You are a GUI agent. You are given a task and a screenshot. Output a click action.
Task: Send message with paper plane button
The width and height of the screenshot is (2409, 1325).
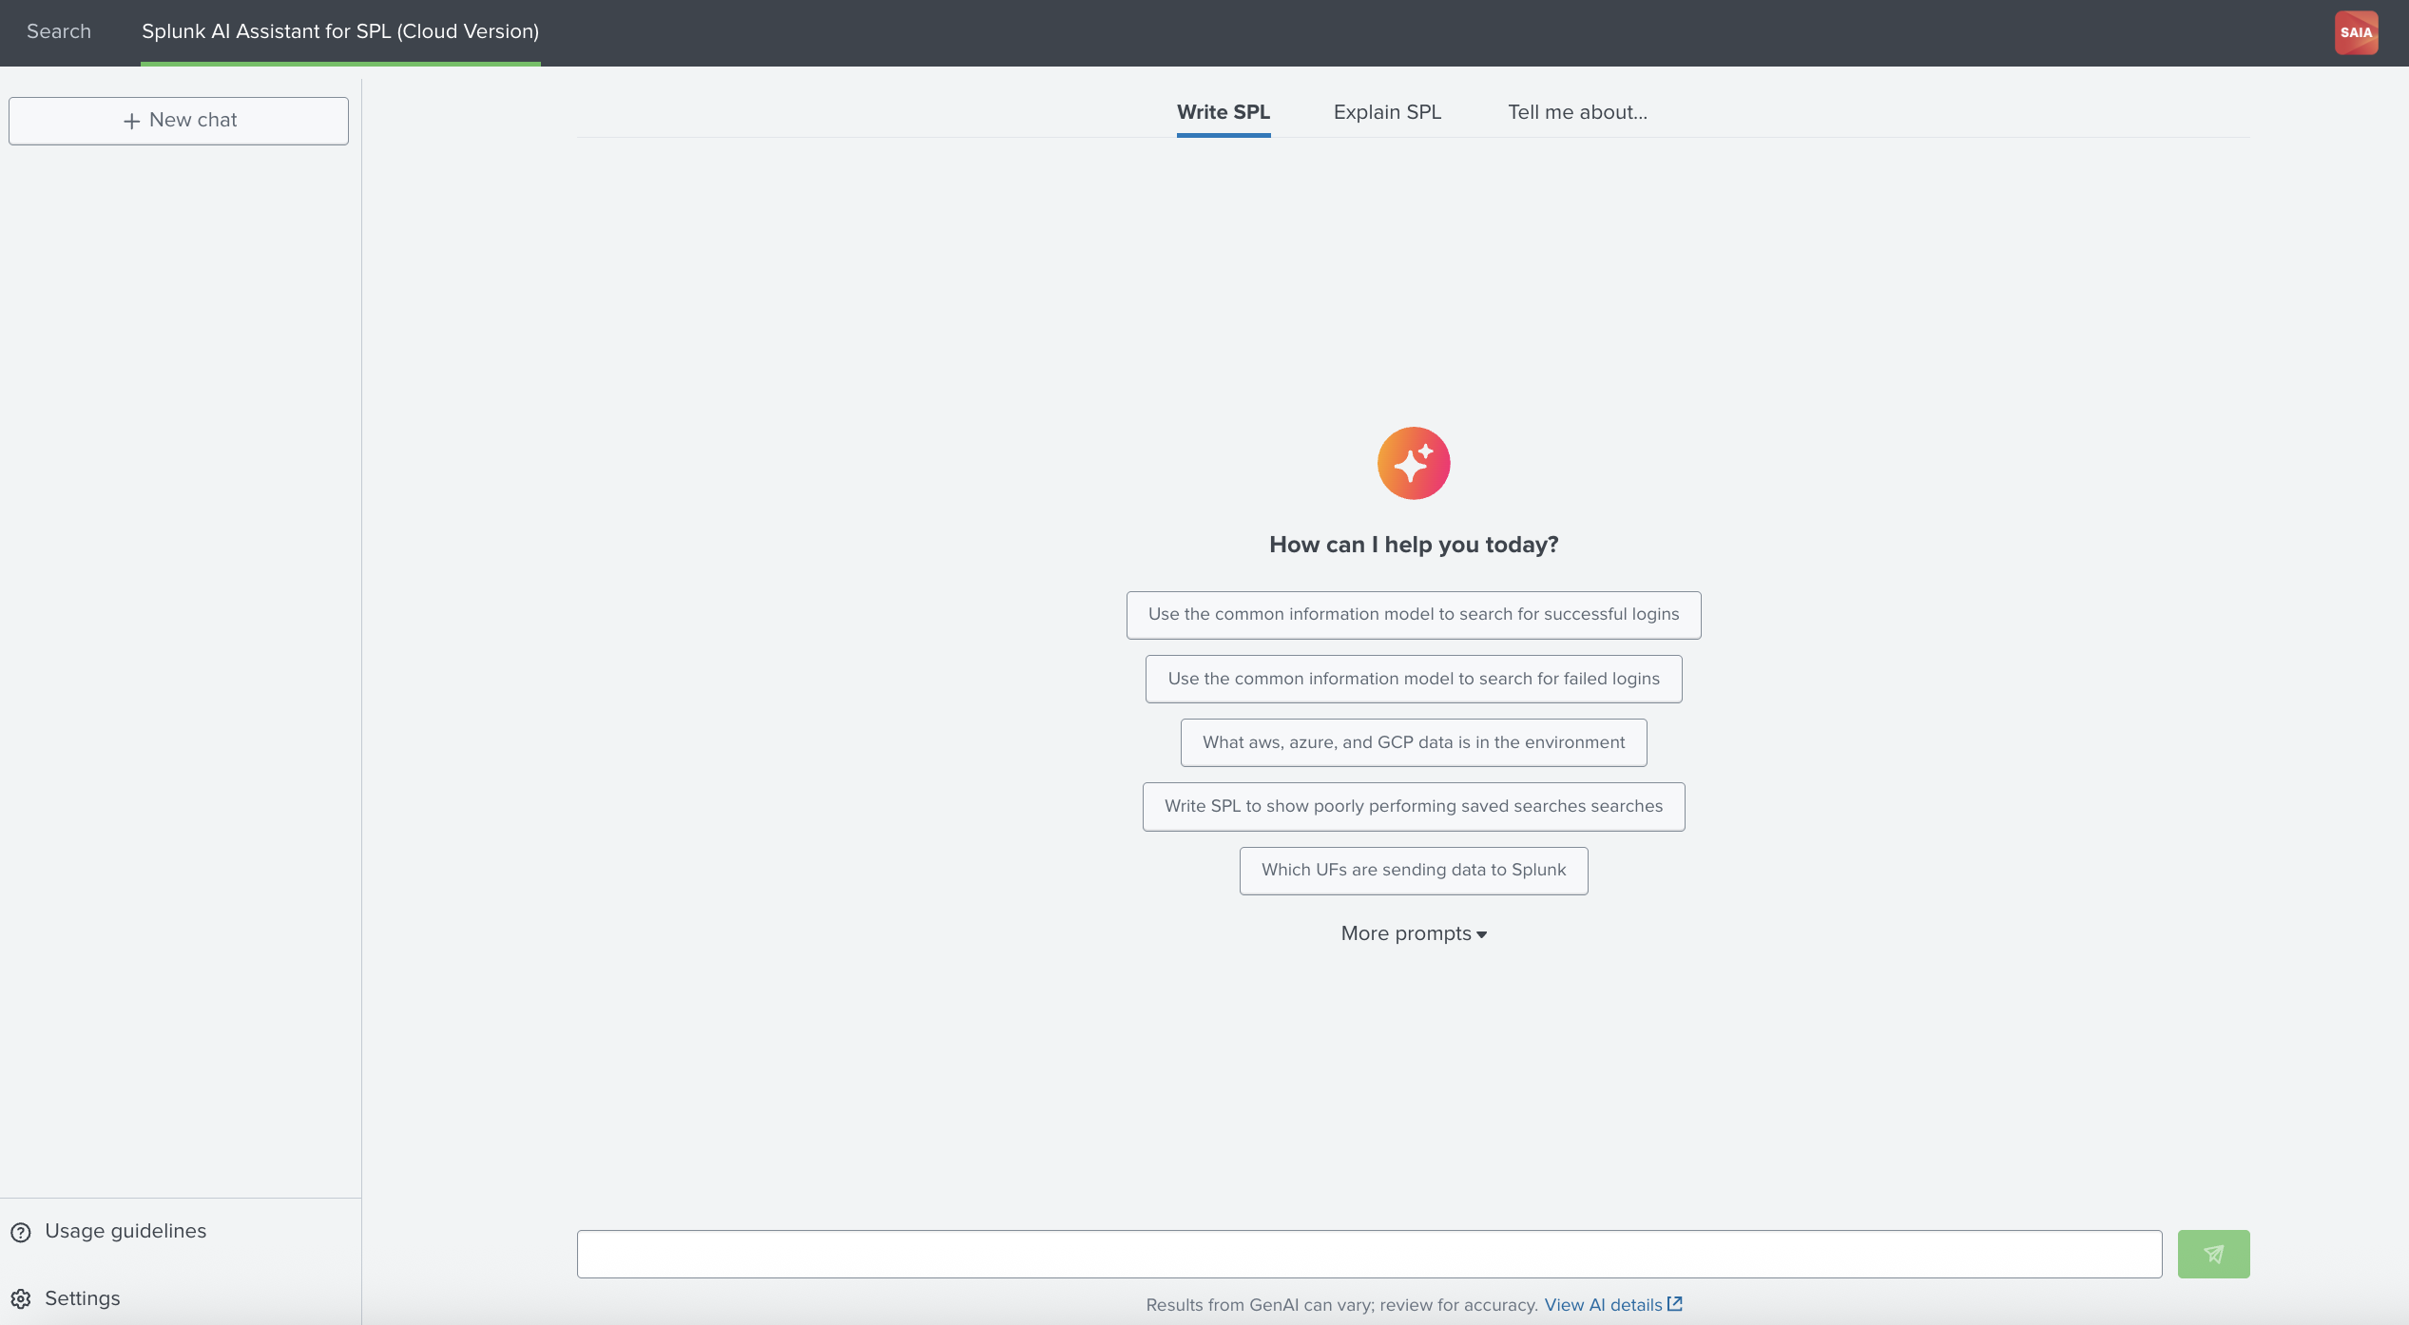2213,1254
